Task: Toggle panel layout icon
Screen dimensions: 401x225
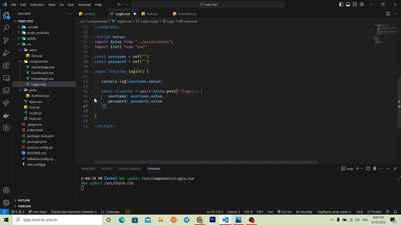Action: pyautogui.click(x=348, y=4)
